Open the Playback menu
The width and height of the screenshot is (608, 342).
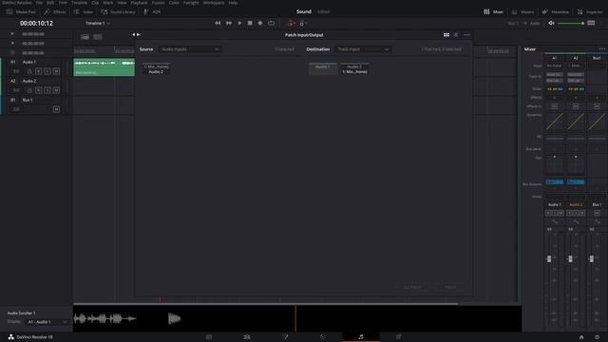pos(139,3)
